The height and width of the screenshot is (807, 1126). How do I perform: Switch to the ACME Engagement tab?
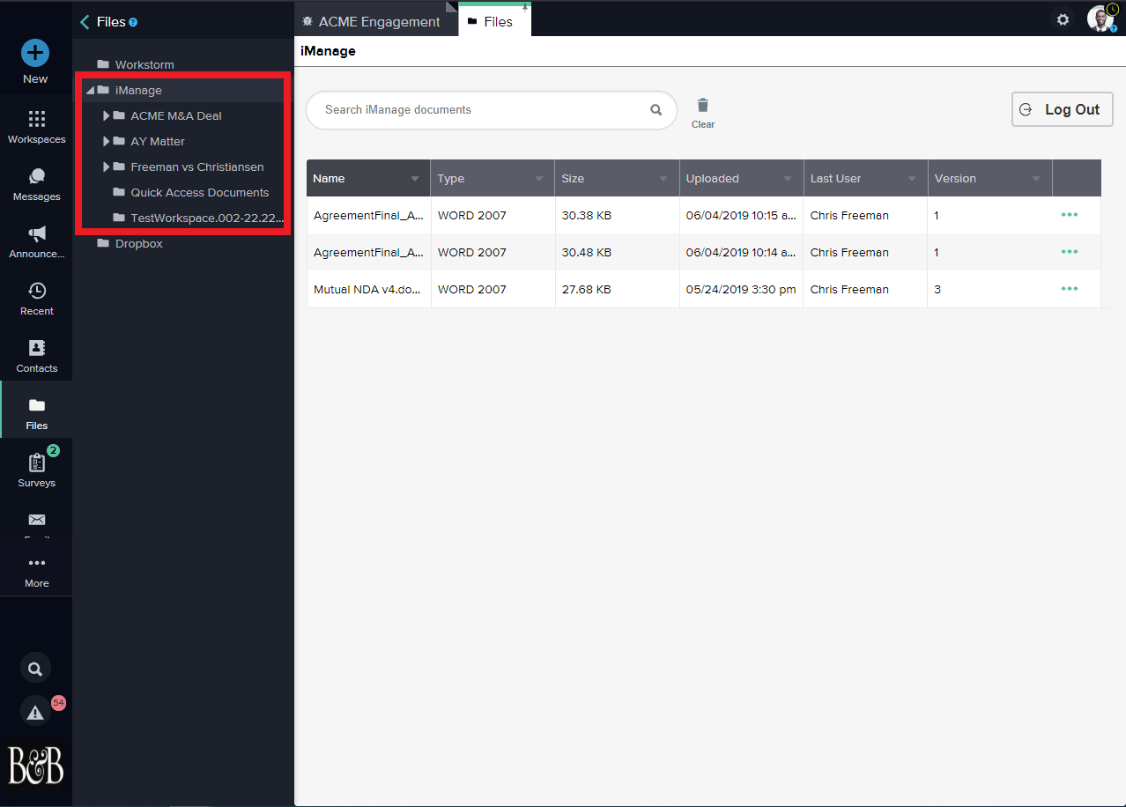371,22
